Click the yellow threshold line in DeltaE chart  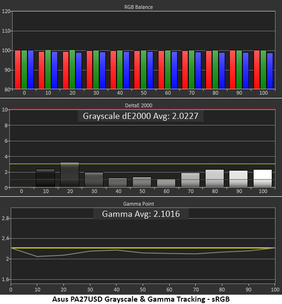pyautogui.click(x=143, y=164)
